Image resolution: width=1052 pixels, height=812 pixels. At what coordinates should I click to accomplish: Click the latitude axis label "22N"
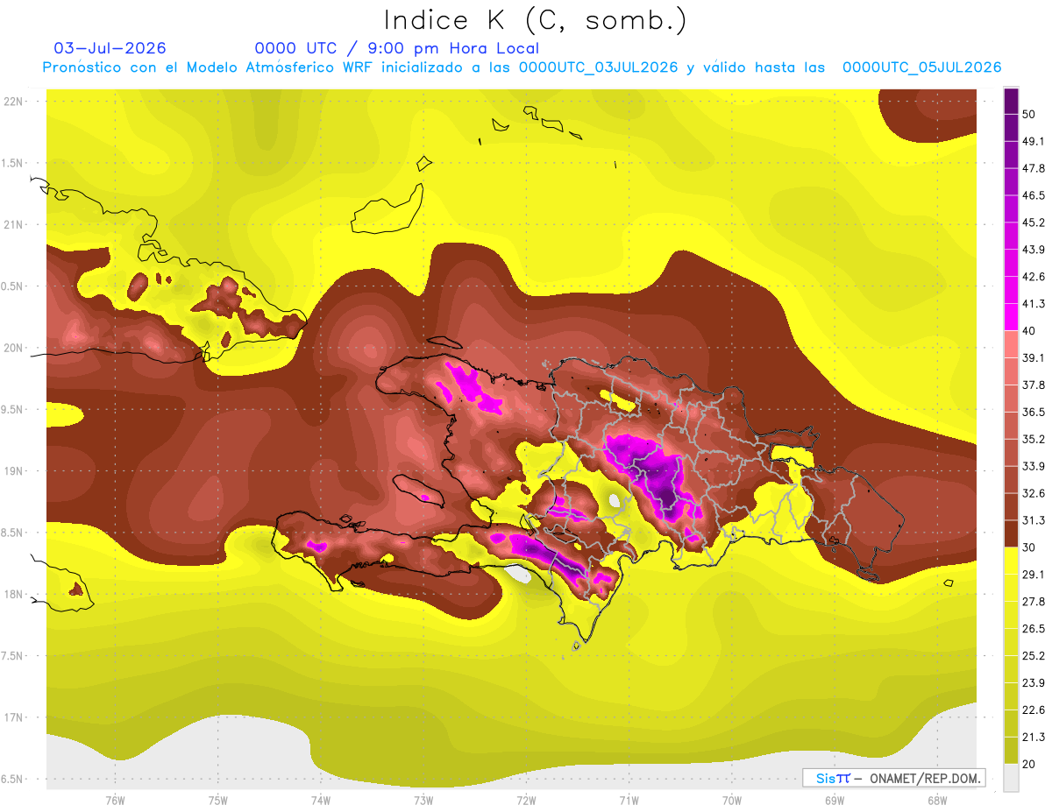(x=14, y=101)
